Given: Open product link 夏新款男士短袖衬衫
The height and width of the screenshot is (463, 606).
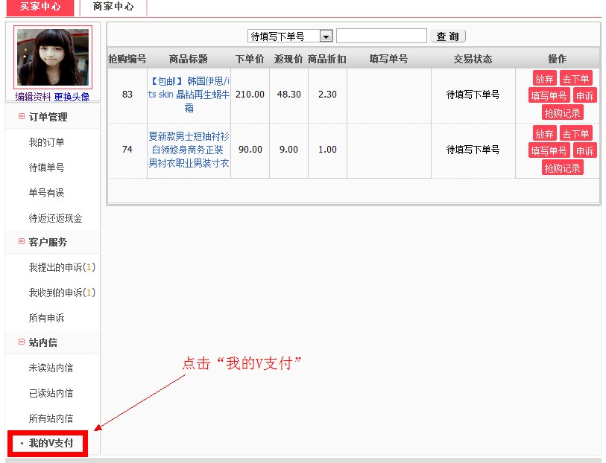Looking at the screenshot, I should (x=189, y=150).
